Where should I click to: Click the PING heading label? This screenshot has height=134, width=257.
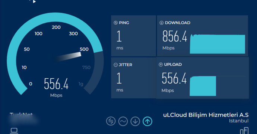pos(124,23)
